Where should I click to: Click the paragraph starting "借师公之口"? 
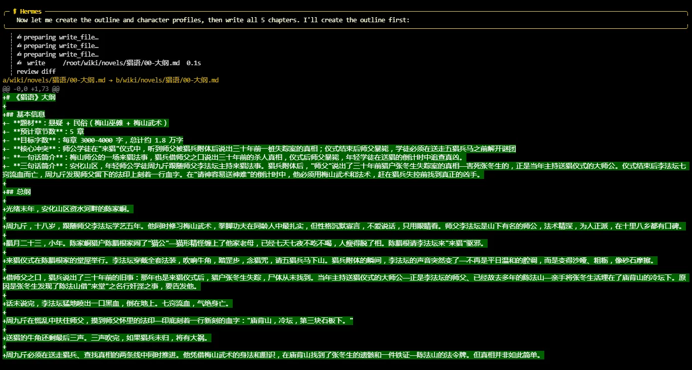(x=345, y=282)
